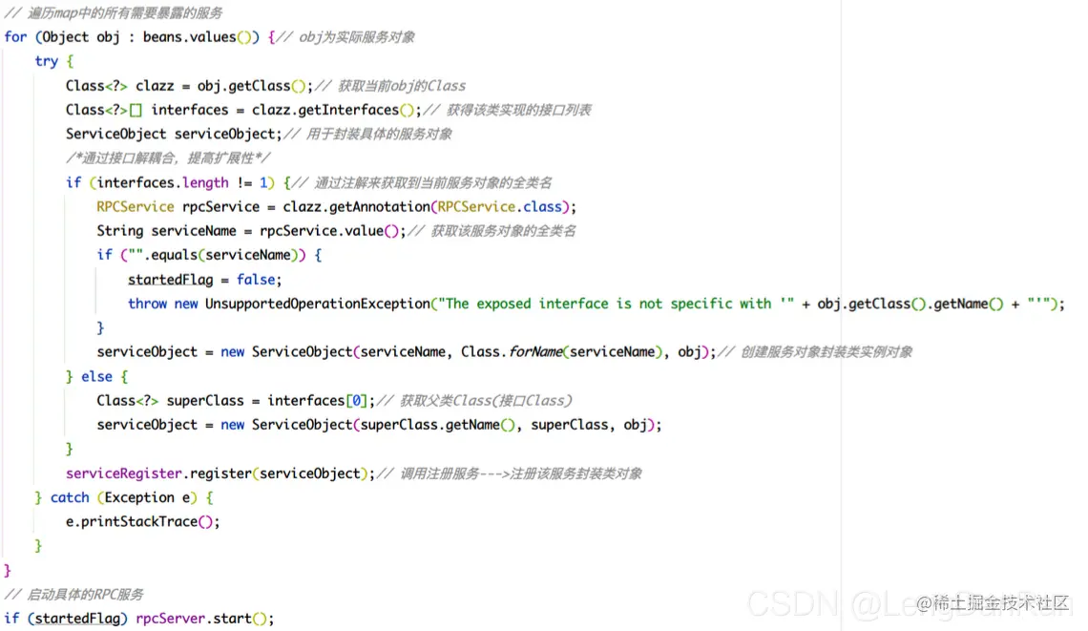Image resolution: width=1088 pixels, height=631 pixels.
Task: Click 'UnsupportedOperationException' class name
Action: 317,304
